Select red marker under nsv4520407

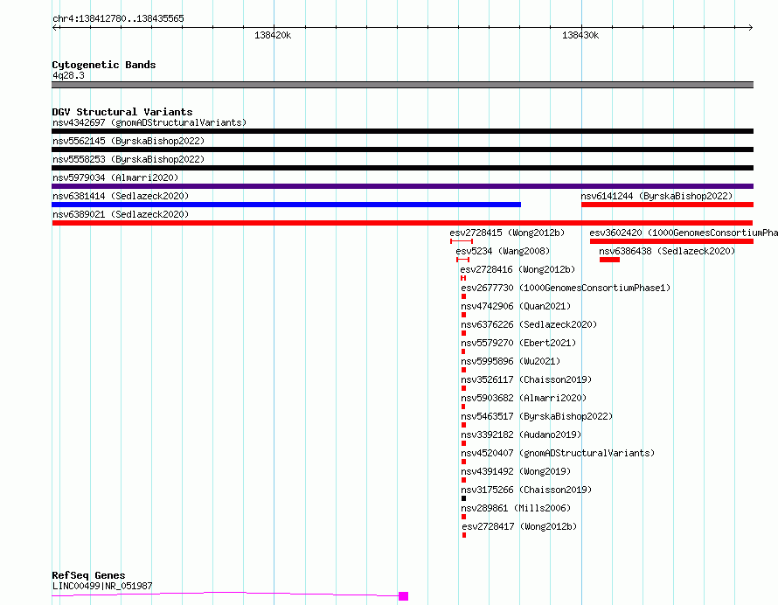(x=464, y=462)
